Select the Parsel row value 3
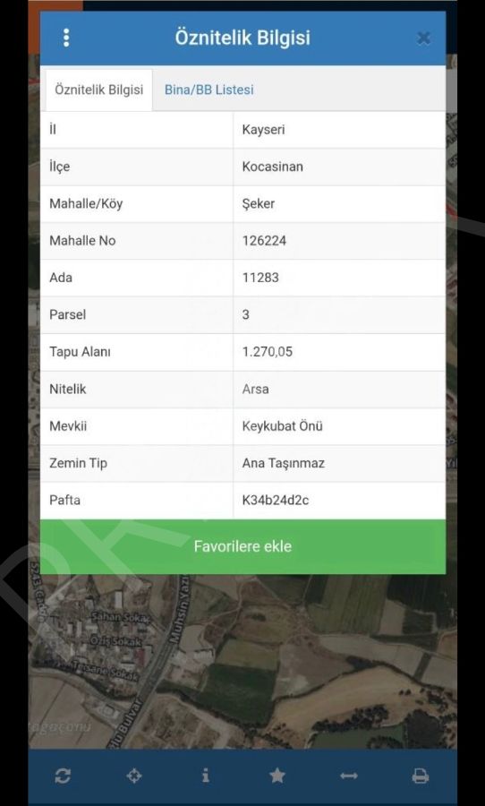This screenshot has width=485, height=806. point(245,314)
